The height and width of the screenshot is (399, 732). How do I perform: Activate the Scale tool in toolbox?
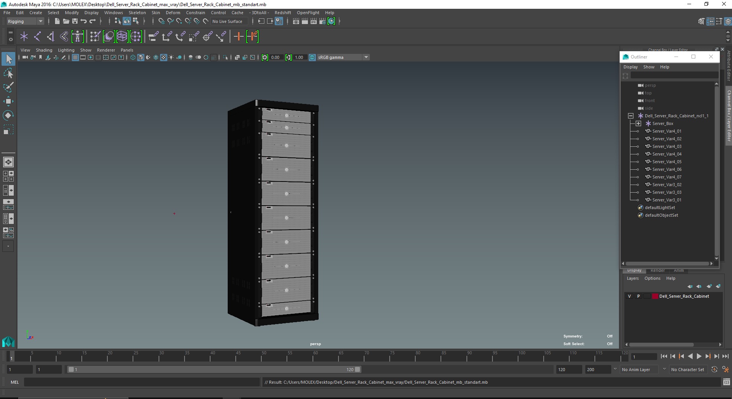click(x=8, y=130)
